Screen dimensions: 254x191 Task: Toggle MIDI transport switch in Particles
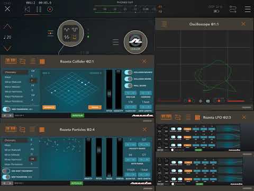tap(6, 177)
